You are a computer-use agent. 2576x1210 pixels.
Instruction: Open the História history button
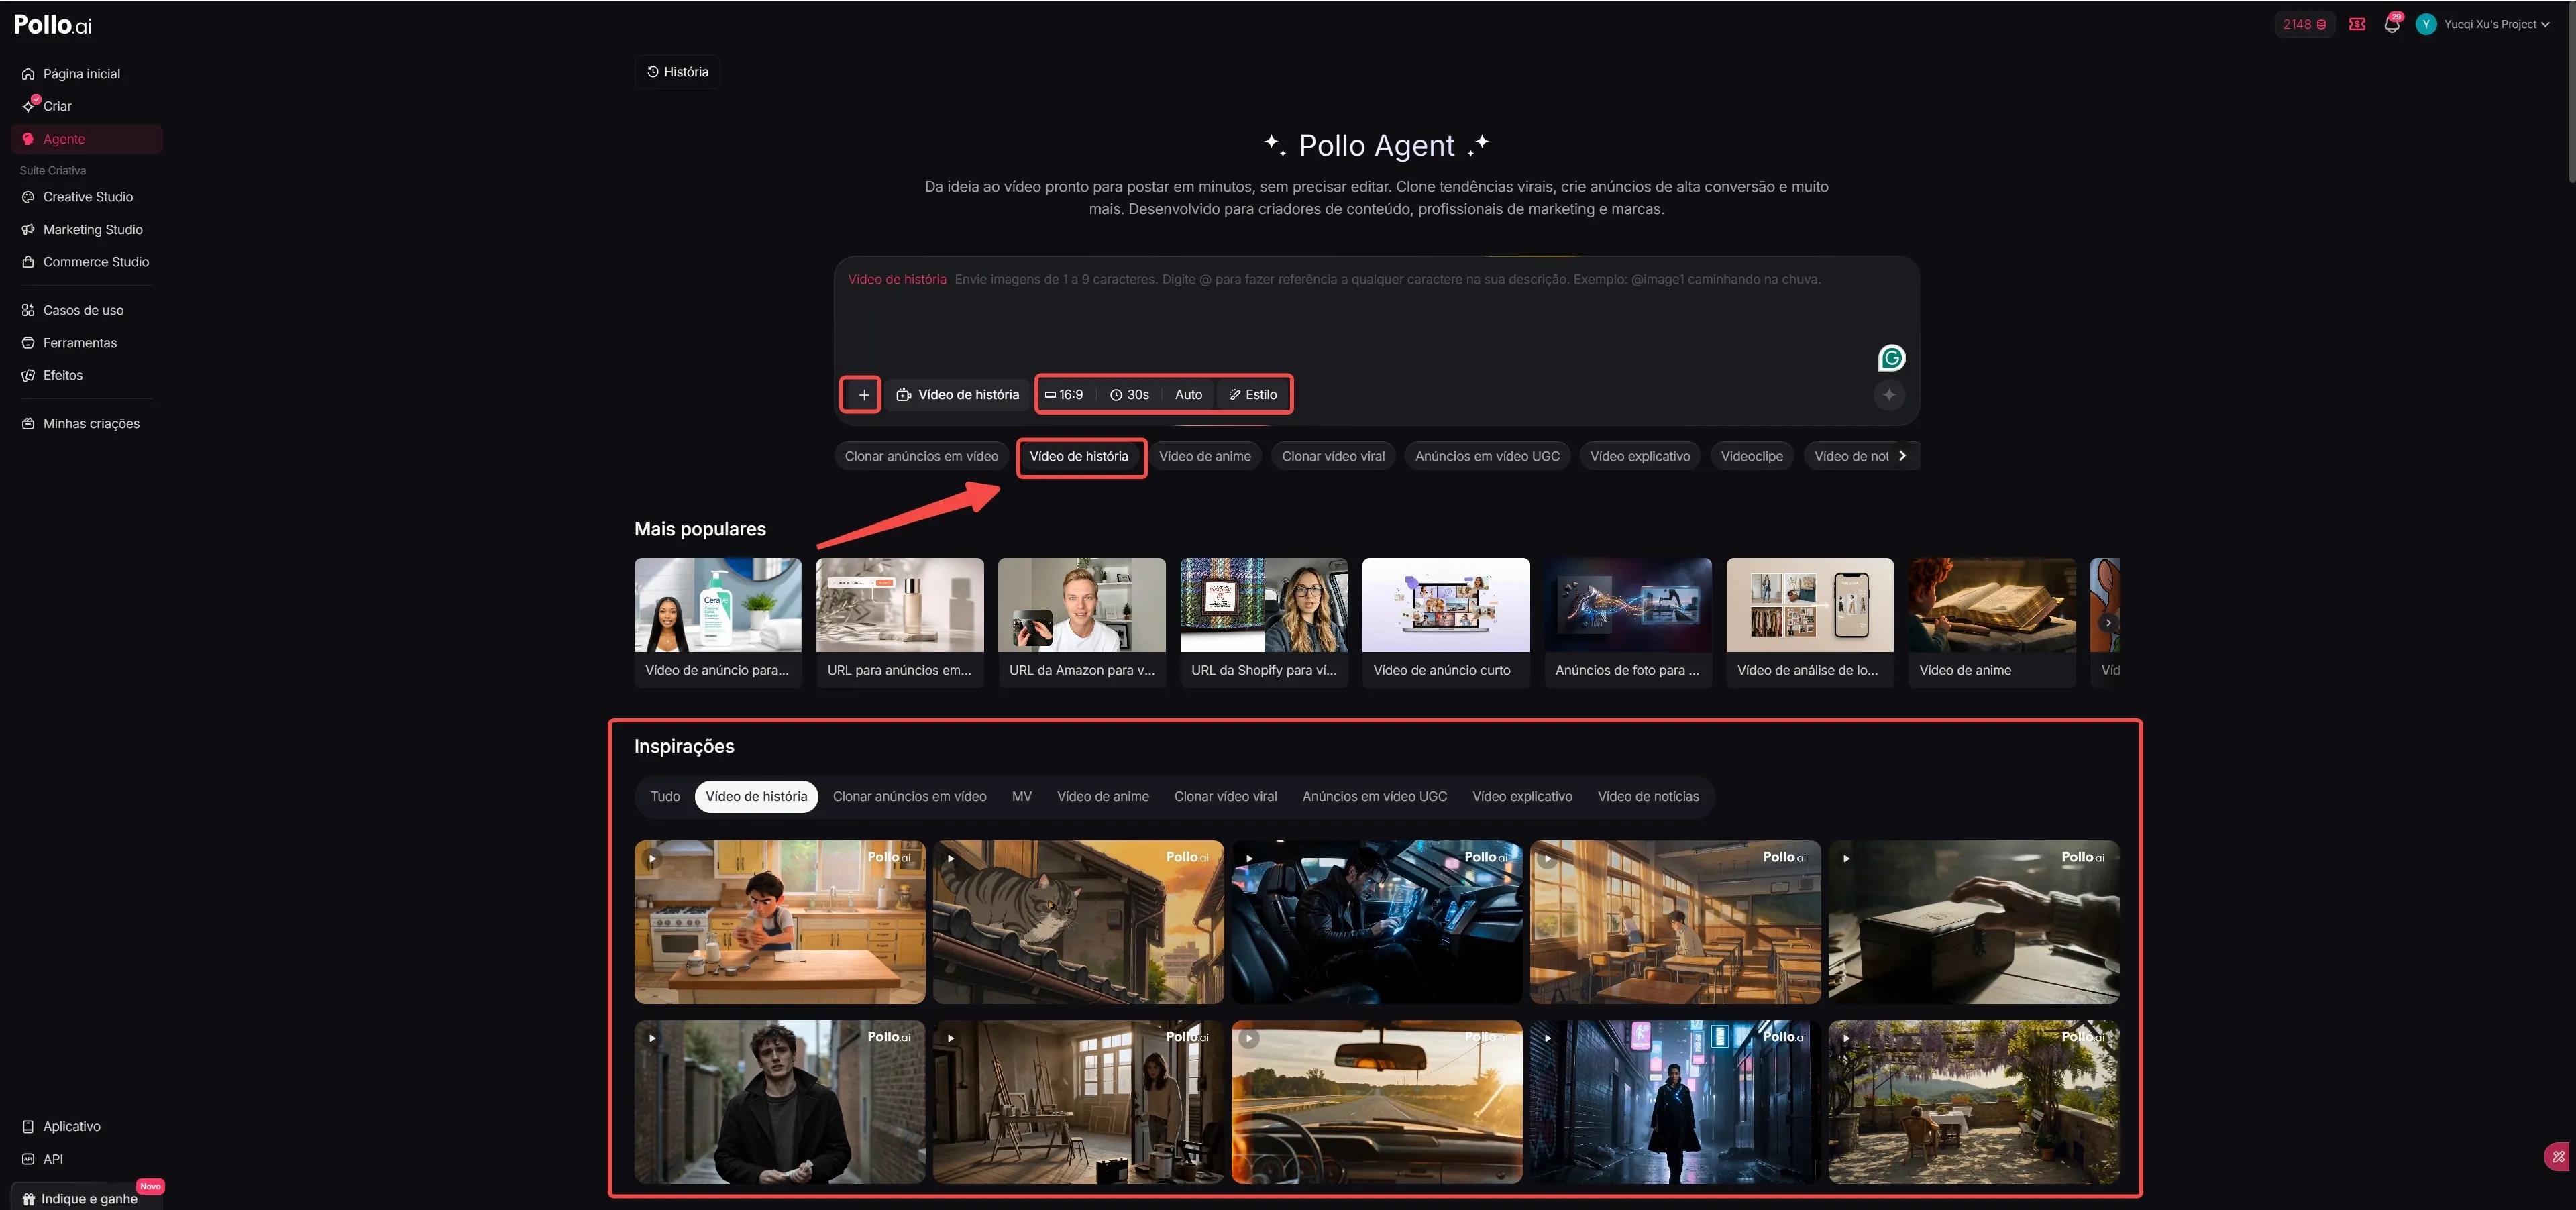point(677,72)
